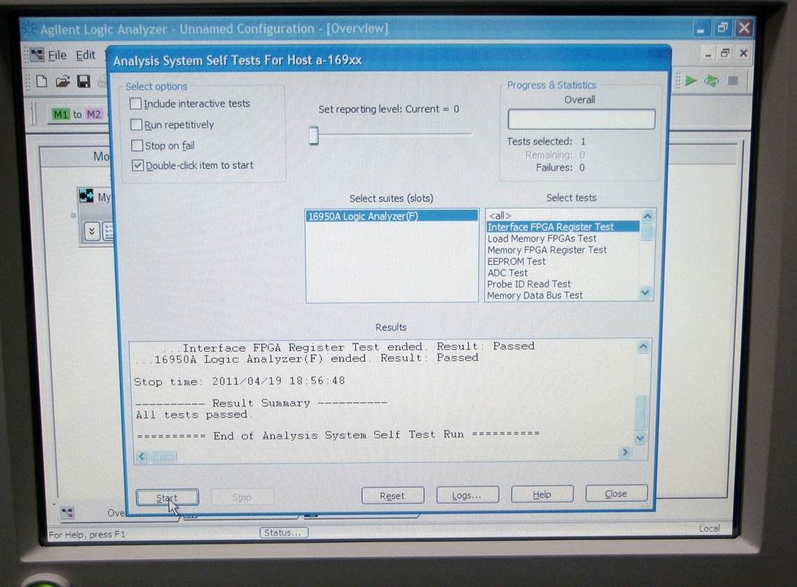Restore the inner Overview window
This screenshot has width=797, height=587.
(x=725, y=53)
